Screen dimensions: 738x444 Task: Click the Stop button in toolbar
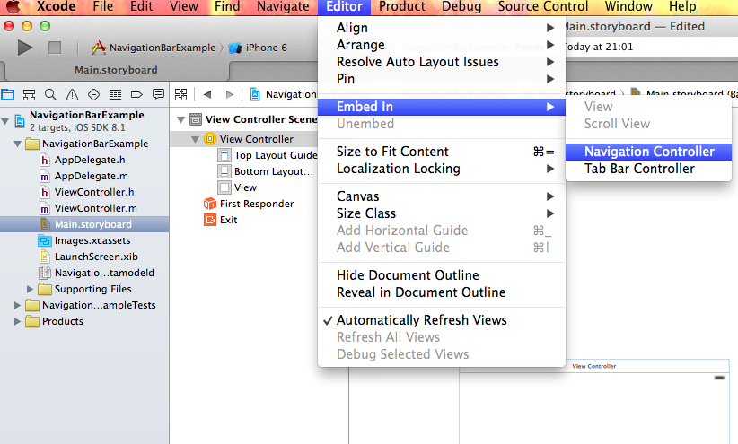[55, 48]
